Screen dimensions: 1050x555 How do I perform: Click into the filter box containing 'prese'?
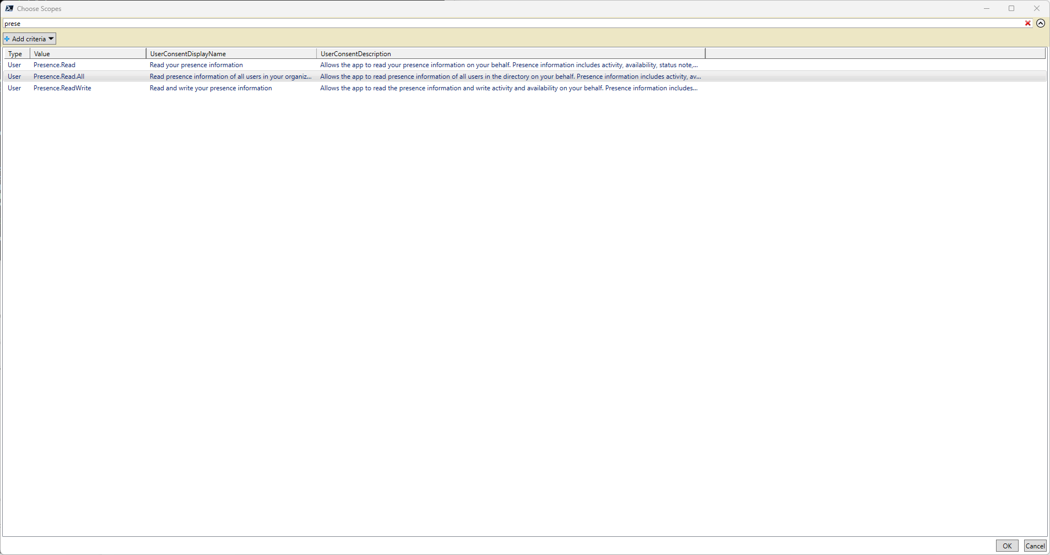coord(496,23)
